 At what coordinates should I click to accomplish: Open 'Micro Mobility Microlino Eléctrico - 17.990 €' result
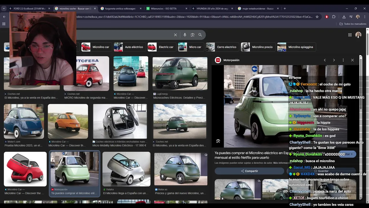tap(119, 145)
